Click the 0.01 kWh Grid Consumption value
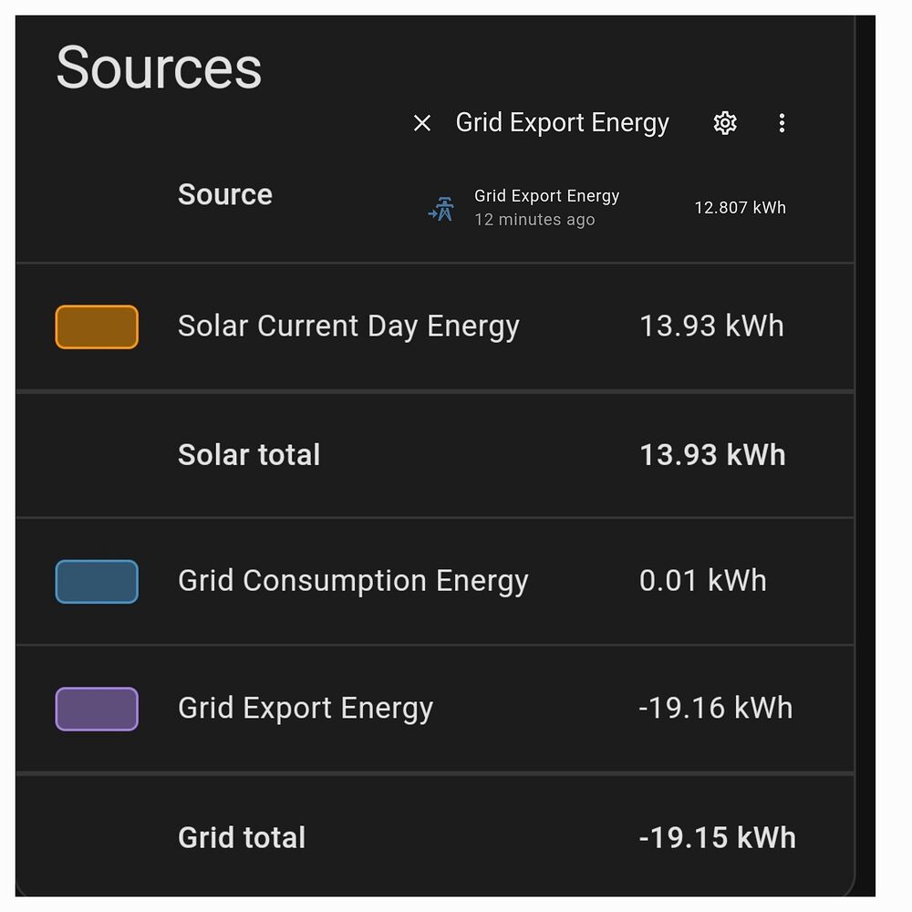This screenshot has height=912, width=912. tap(702, 581)
